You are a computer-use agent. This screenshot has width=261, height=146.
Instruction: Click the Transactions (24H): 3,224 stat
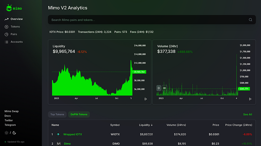pyautogui.click(x=94, y=32)
